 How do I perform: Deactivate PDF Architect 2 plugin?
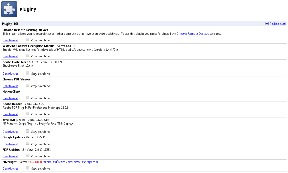[x=10, y=156]
